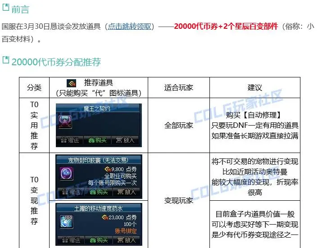Click the 宠物封印胶囊 item icon
The height and width of the screenshot is (248, 318).
tap(67, 173)
